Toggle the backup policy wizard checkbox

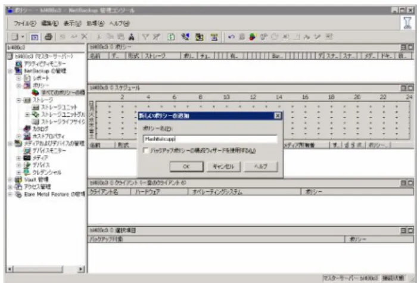point(146,151)
